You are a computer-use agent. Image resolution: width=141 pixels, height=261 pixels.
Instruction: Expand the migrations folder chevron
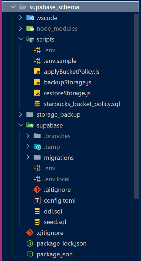point(28,157)
